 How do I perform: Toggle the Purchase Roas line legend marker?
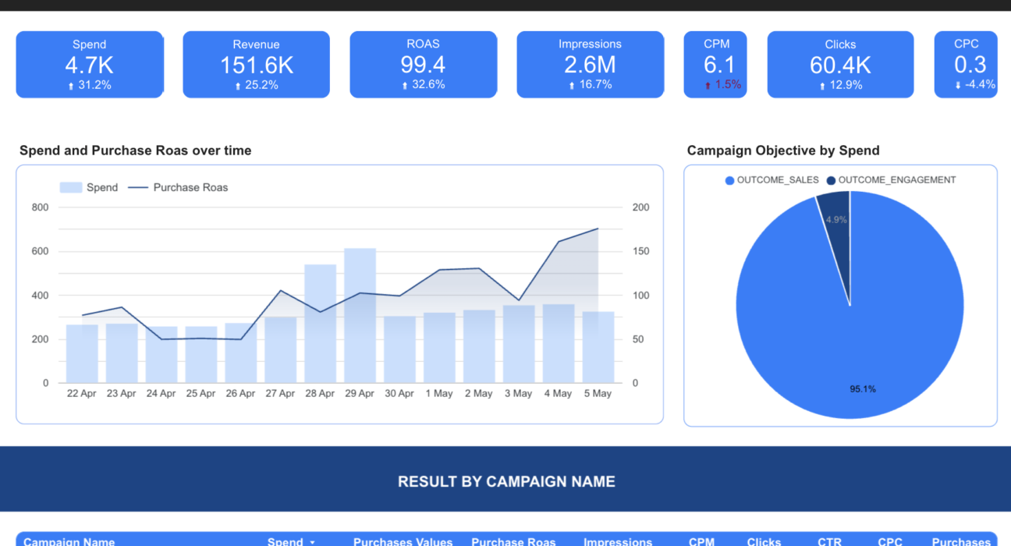click(x=137, y=187)
